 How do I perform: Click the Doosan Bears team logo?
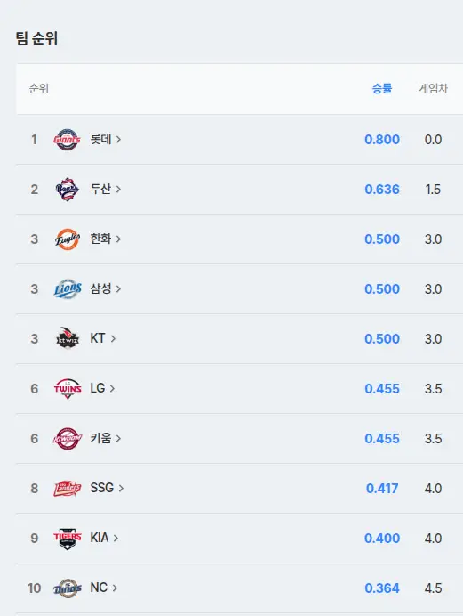(x=67, y=190)
